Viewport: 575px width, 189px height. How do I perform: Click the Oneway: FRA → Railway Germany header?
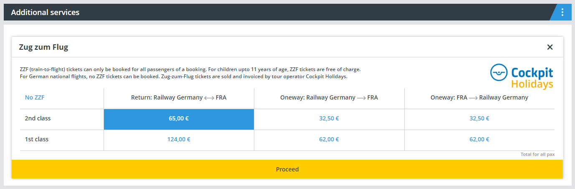pyautogui.click(x=479, y=98)
